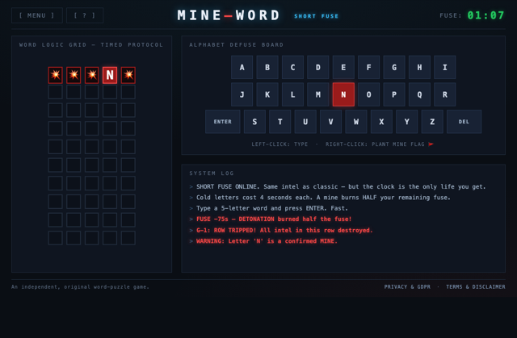This screenshot has height=338, width=517.
Task: Click the letter E key
Action: pyautogui.click(x=343, y=68)
